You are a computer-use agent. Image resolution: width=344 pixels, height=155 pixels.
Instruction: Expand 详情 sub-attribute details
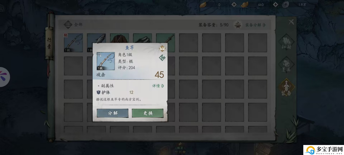158,86
